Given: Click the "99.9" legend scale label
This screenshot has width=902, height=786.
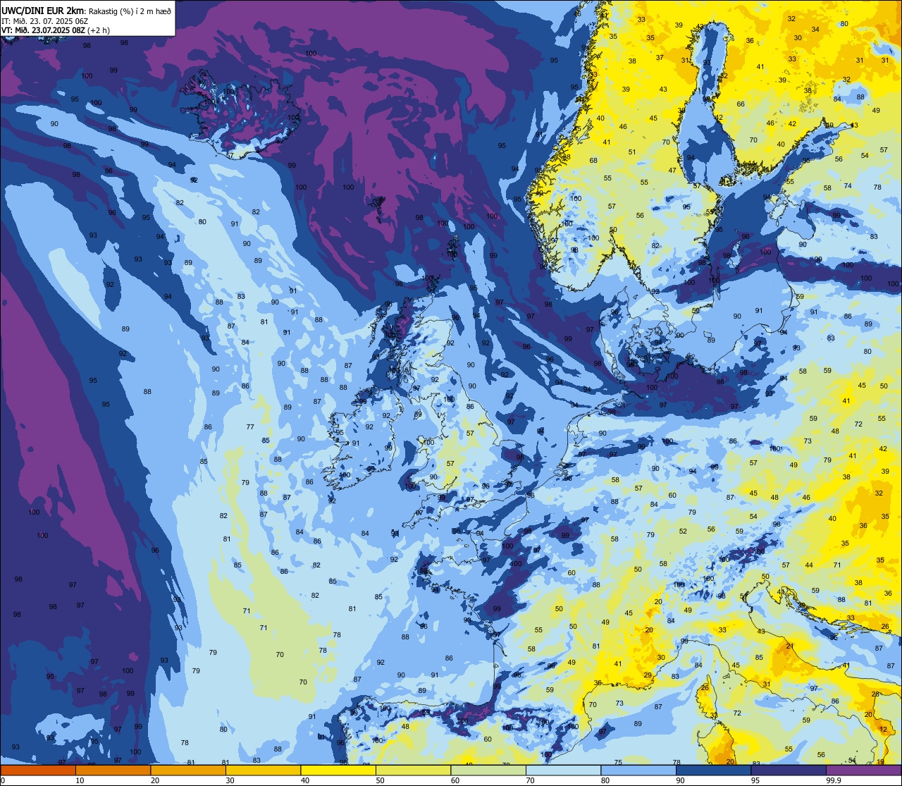Looking at the screenshot, I should pos(834,780).
